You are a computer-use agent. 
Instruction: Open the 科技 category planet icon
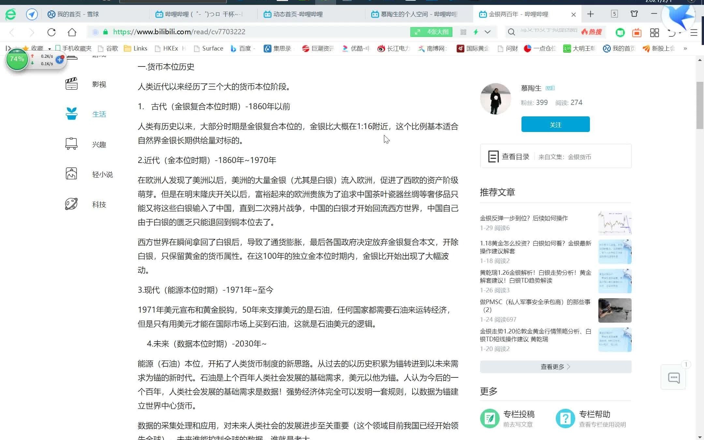[x=71, y=204]
